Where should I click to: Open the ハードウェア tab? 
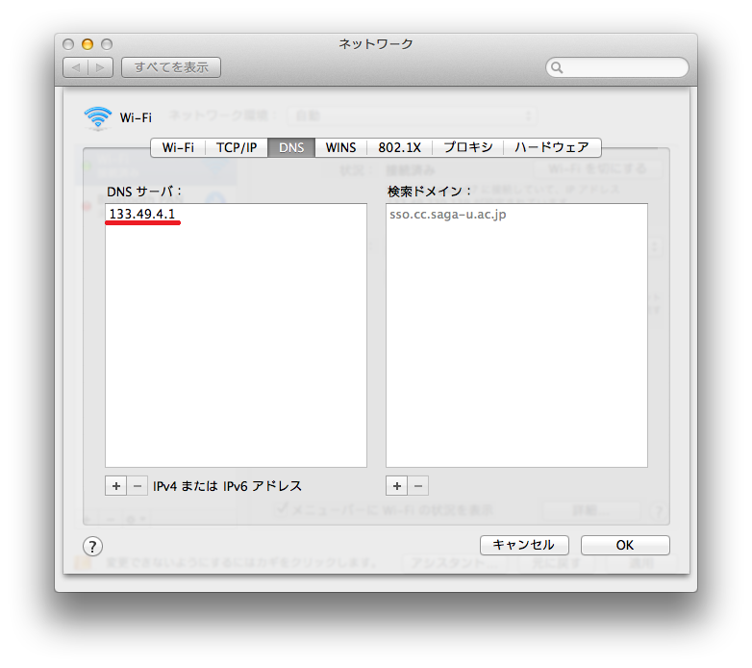click(x=552, y=147)
